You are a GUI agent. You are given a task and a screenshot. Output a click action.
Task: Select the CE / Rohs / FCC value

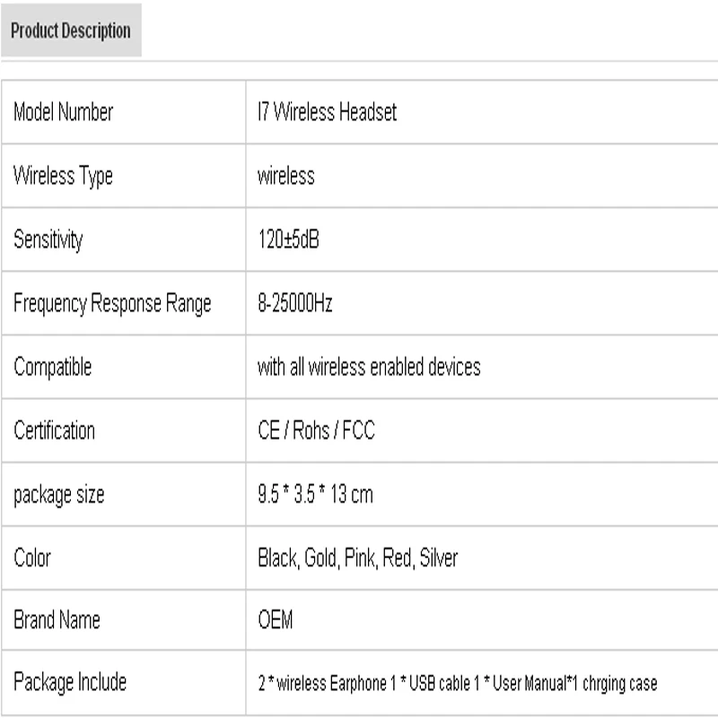click(x=316, y=431)
